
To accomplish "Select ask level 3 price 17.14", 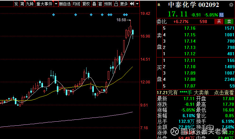I will 190,41.
